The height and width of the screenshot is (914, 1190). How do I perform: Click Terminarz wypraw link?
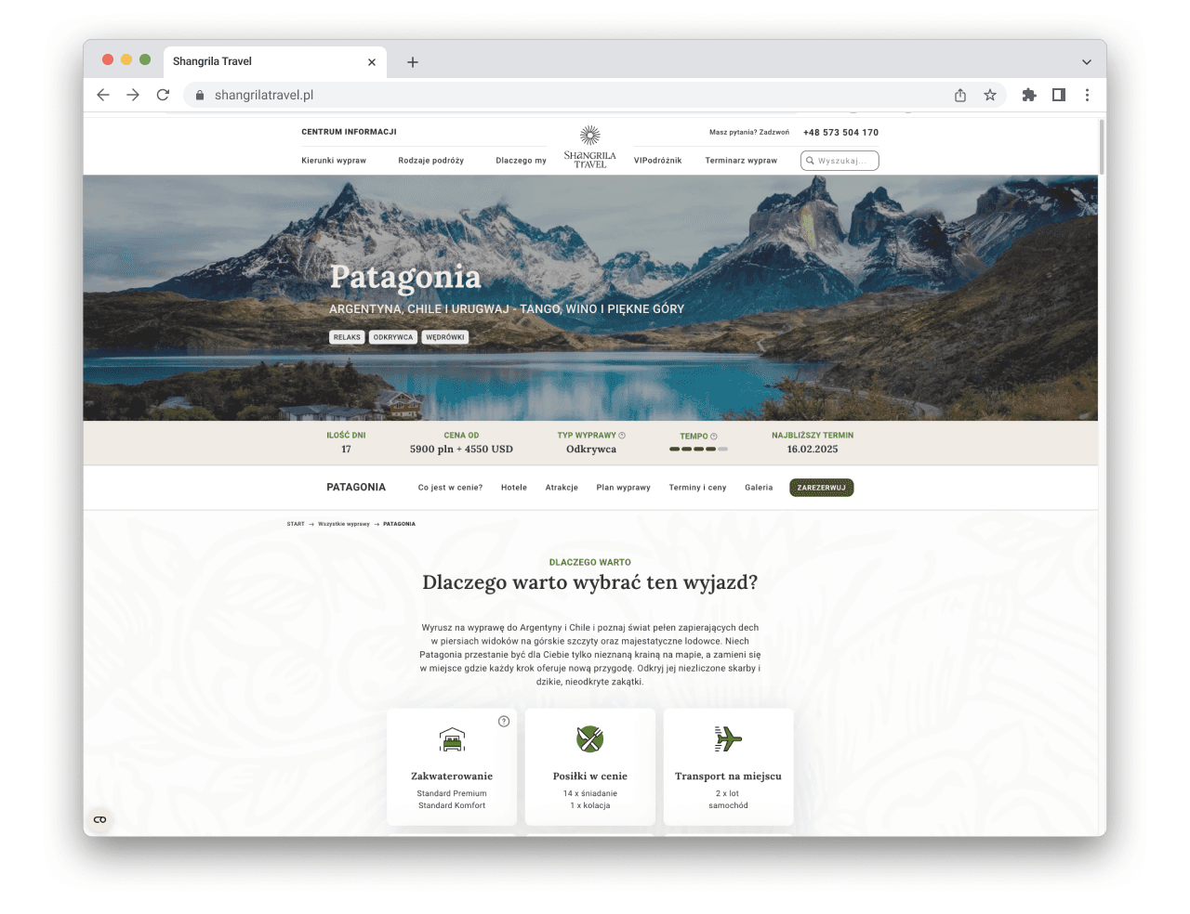tap(741, 161)
